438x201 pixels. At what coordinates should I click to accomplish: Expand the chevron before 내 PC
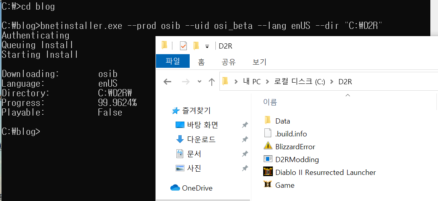236,82
